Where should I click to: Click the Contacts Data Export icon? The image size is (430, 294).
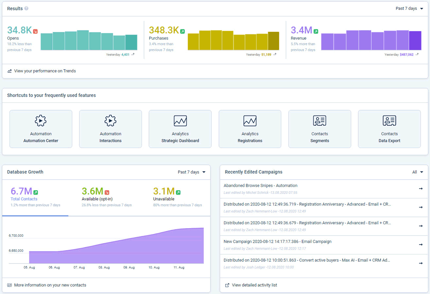(x=389, y=121)
